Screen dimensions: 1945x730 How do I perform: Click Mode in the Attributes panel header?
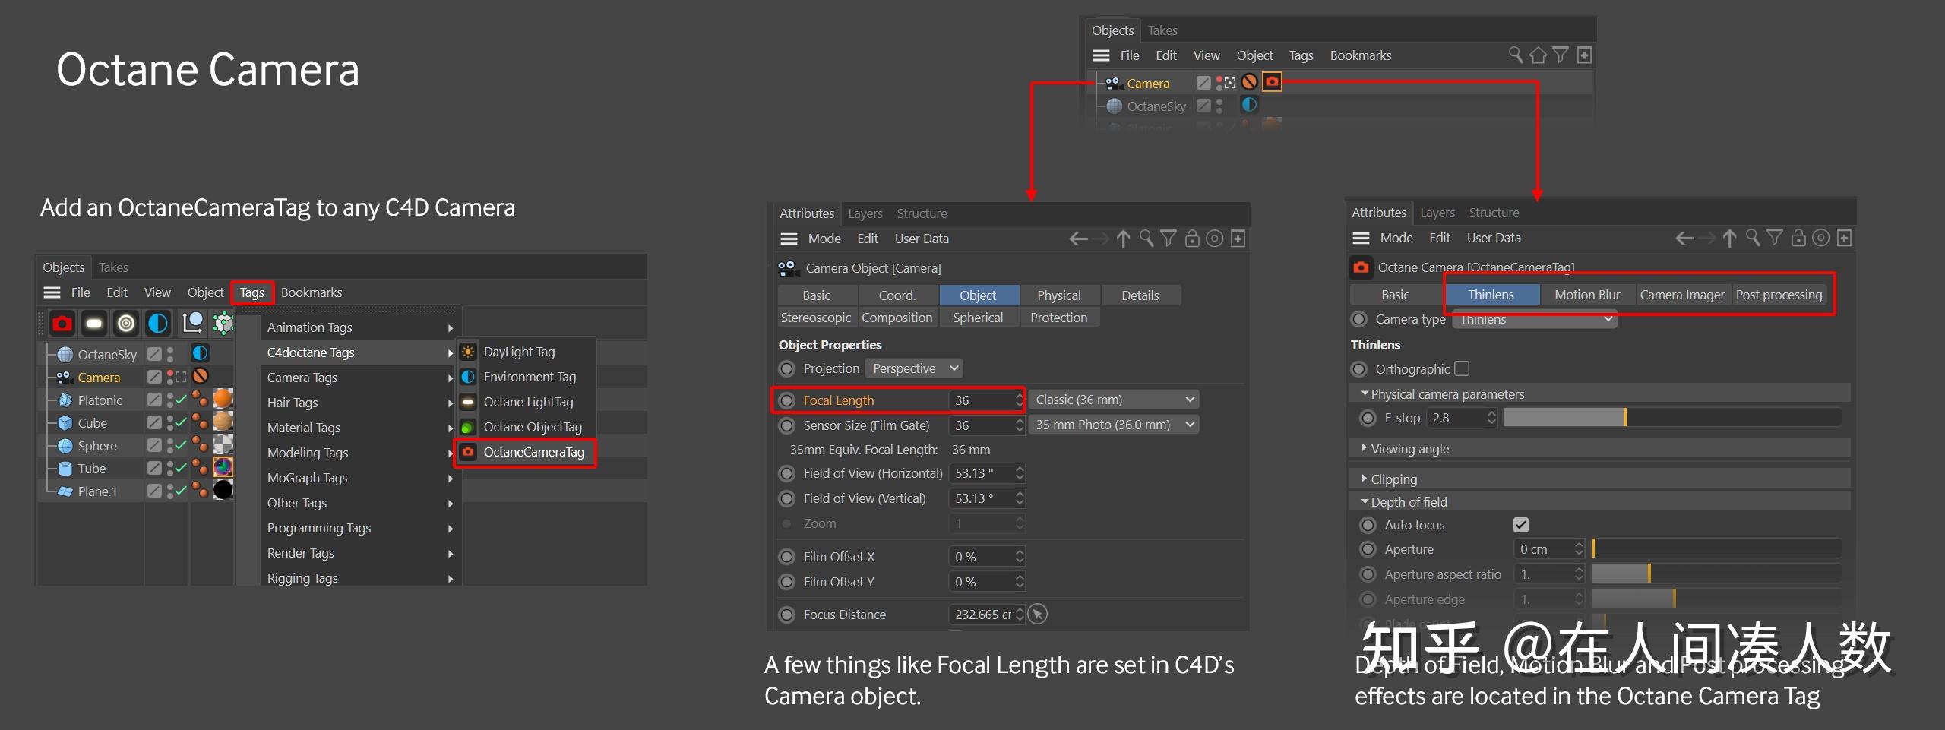coord(824,238)
